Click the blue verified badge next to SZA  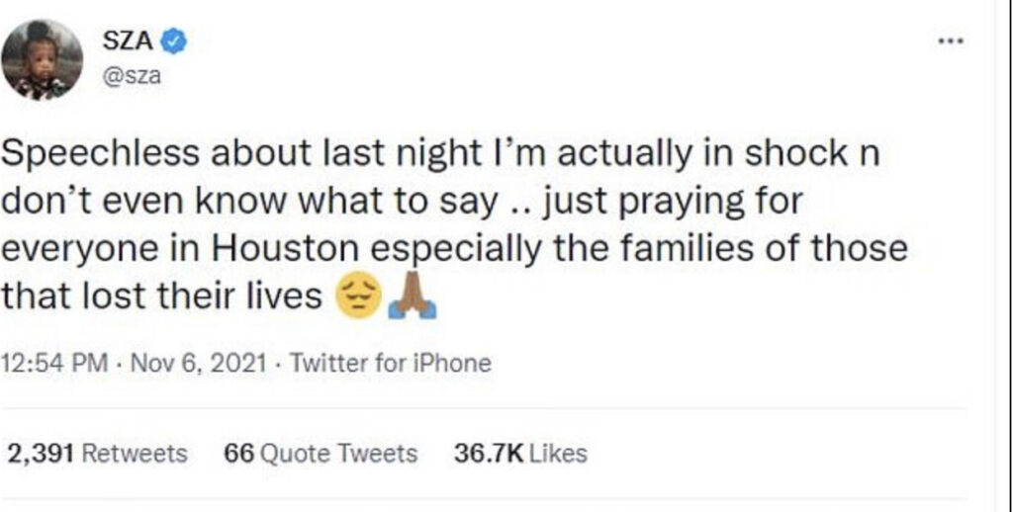(174, 42)
